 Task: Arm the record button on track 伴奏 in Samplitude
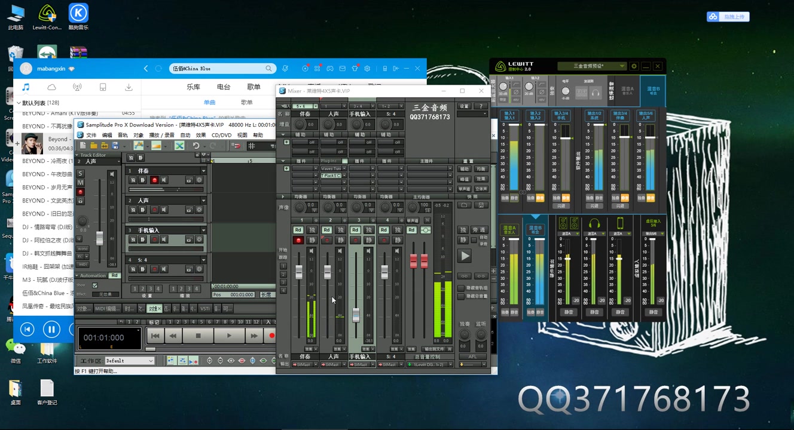[154, 180]
